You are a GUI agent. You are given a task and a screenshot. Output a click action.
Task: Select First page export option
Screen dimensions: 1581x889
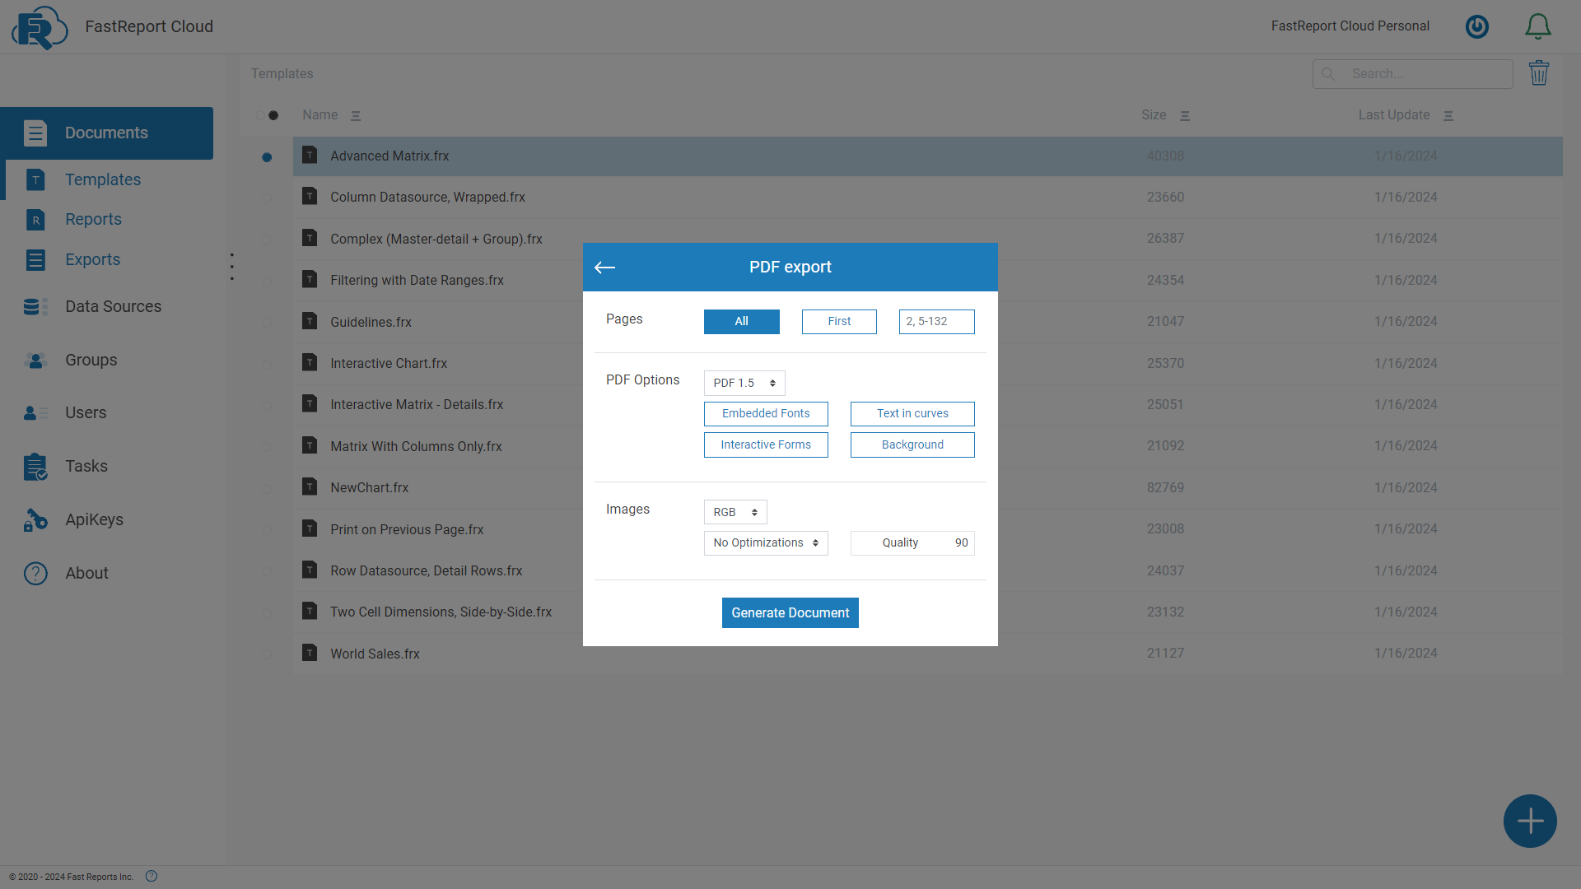point(838,321)
